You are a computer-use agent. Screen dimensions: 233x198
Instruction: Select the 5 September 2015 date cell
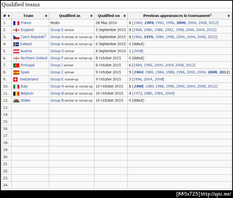tap(111, 30)
